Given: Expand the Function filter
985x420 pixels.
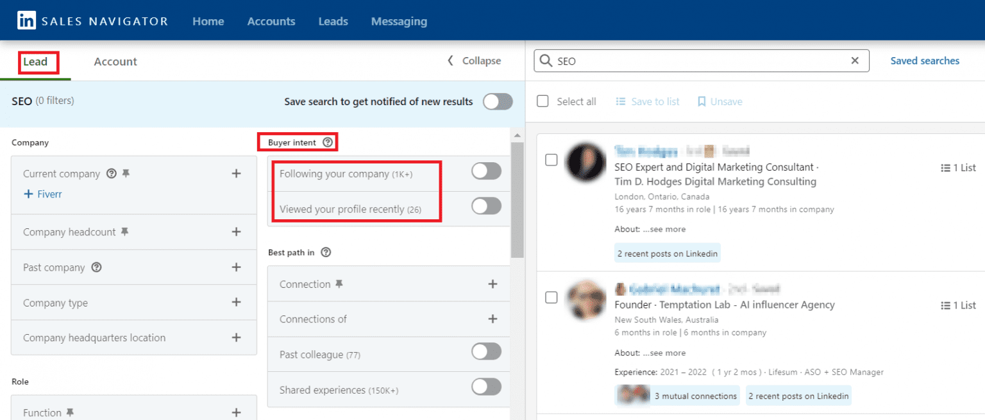Looking at the screenshot, I should [x=236, y=411].
